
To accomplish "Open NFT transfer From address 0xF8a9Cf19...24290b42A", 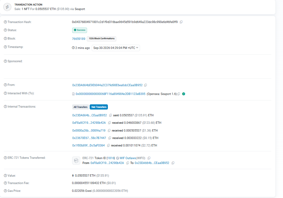I will point(107,163).
